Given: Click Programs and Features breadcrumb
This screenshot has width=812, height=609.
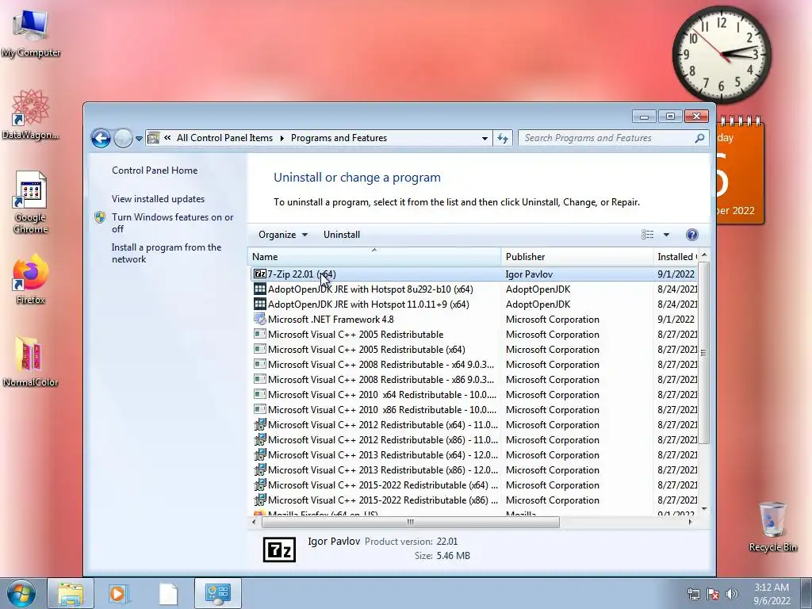Looking at the screenshot, I should pos(339,138).
